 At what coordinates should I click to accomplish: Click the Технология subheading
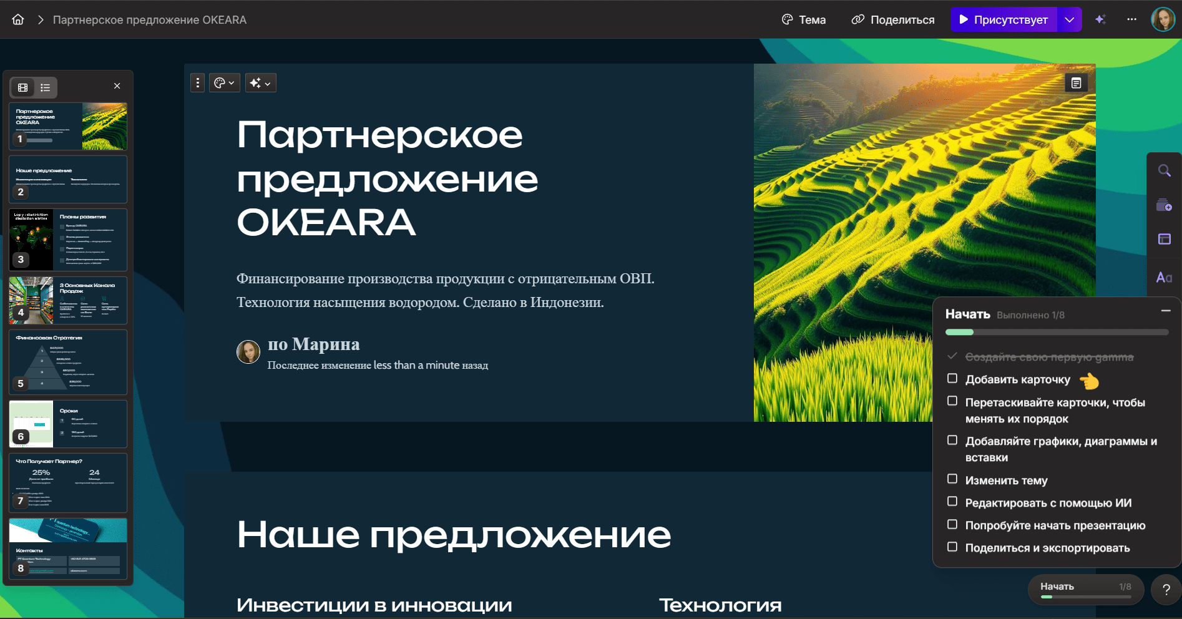(x=720, y=605)
